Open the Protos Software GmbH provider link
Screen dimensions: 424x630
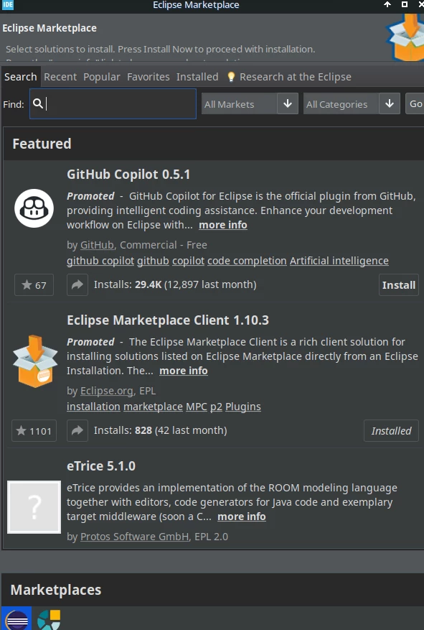click(x=134, y=537)
